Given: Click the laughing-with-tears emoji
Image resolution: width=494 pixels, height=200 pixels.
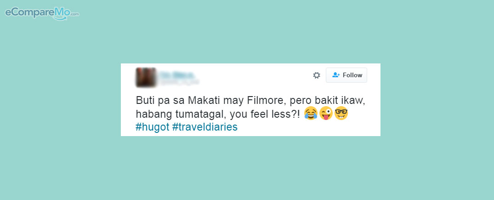Looking at the screenshot, I should pyautogui.click(x=311, y=113).
